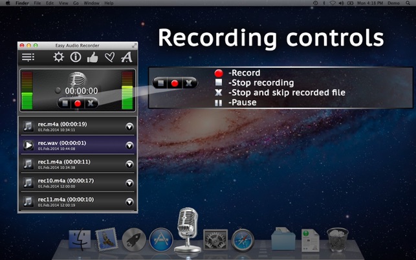416x260 pixels.
Task: Show app info with the circled i icon
Action: click(76, 57)
